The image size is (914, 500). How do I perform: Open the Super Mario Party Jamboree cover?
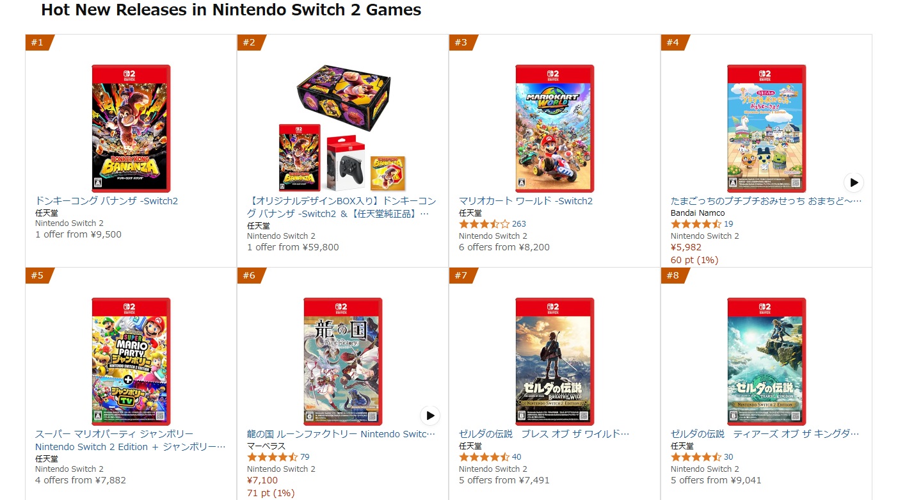[131, 361]
